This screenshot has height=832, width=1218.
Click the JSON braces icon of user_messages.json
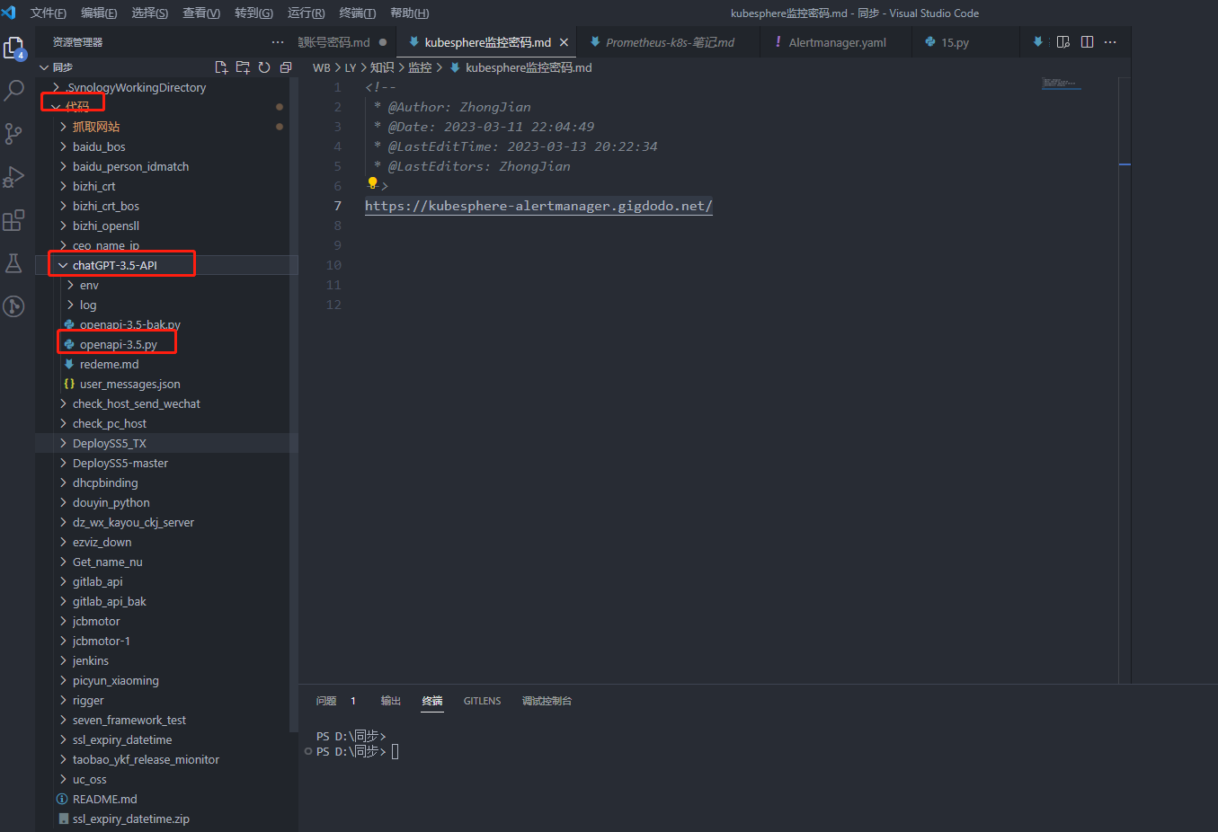(x=69, y=384)
